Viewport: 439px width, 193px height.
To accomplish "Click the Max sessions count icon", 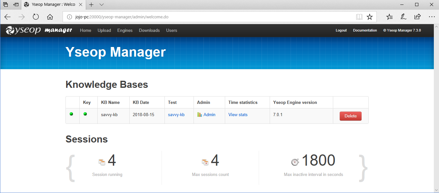I will (205, 162).
